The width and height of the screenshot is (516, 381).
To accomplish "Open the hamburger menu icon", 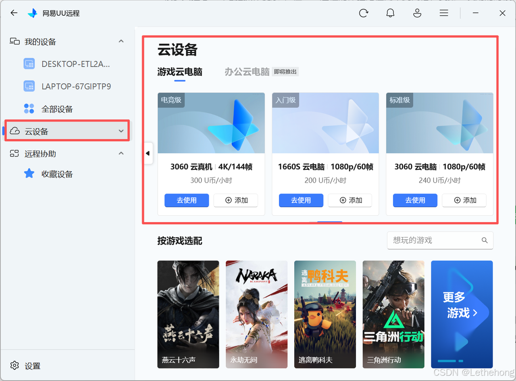I will pyautogui.click(x=444, y=13).
